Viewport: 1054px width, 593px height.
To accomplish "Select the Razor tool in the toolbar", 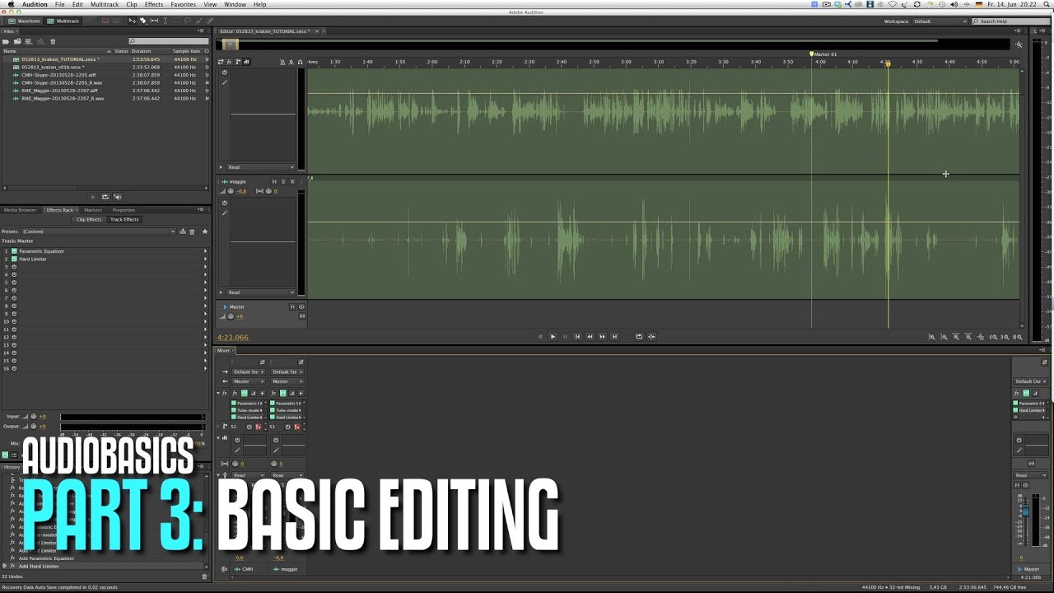I will 142,21.
